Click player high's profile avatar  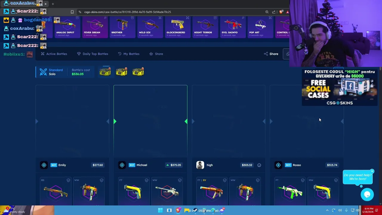point(200,165)
